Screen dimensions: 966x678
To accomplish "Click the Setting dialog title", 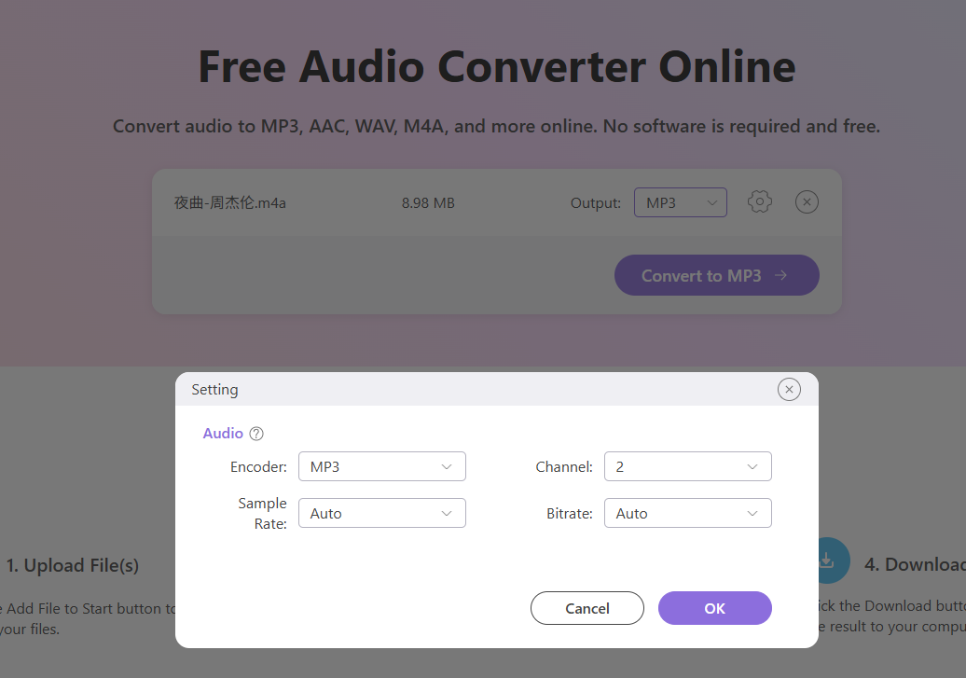I will tap(214, 390).
